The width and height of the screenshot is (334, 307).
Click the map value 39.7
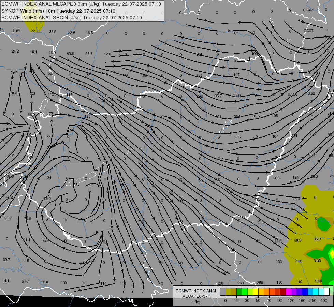pos(6,260)
